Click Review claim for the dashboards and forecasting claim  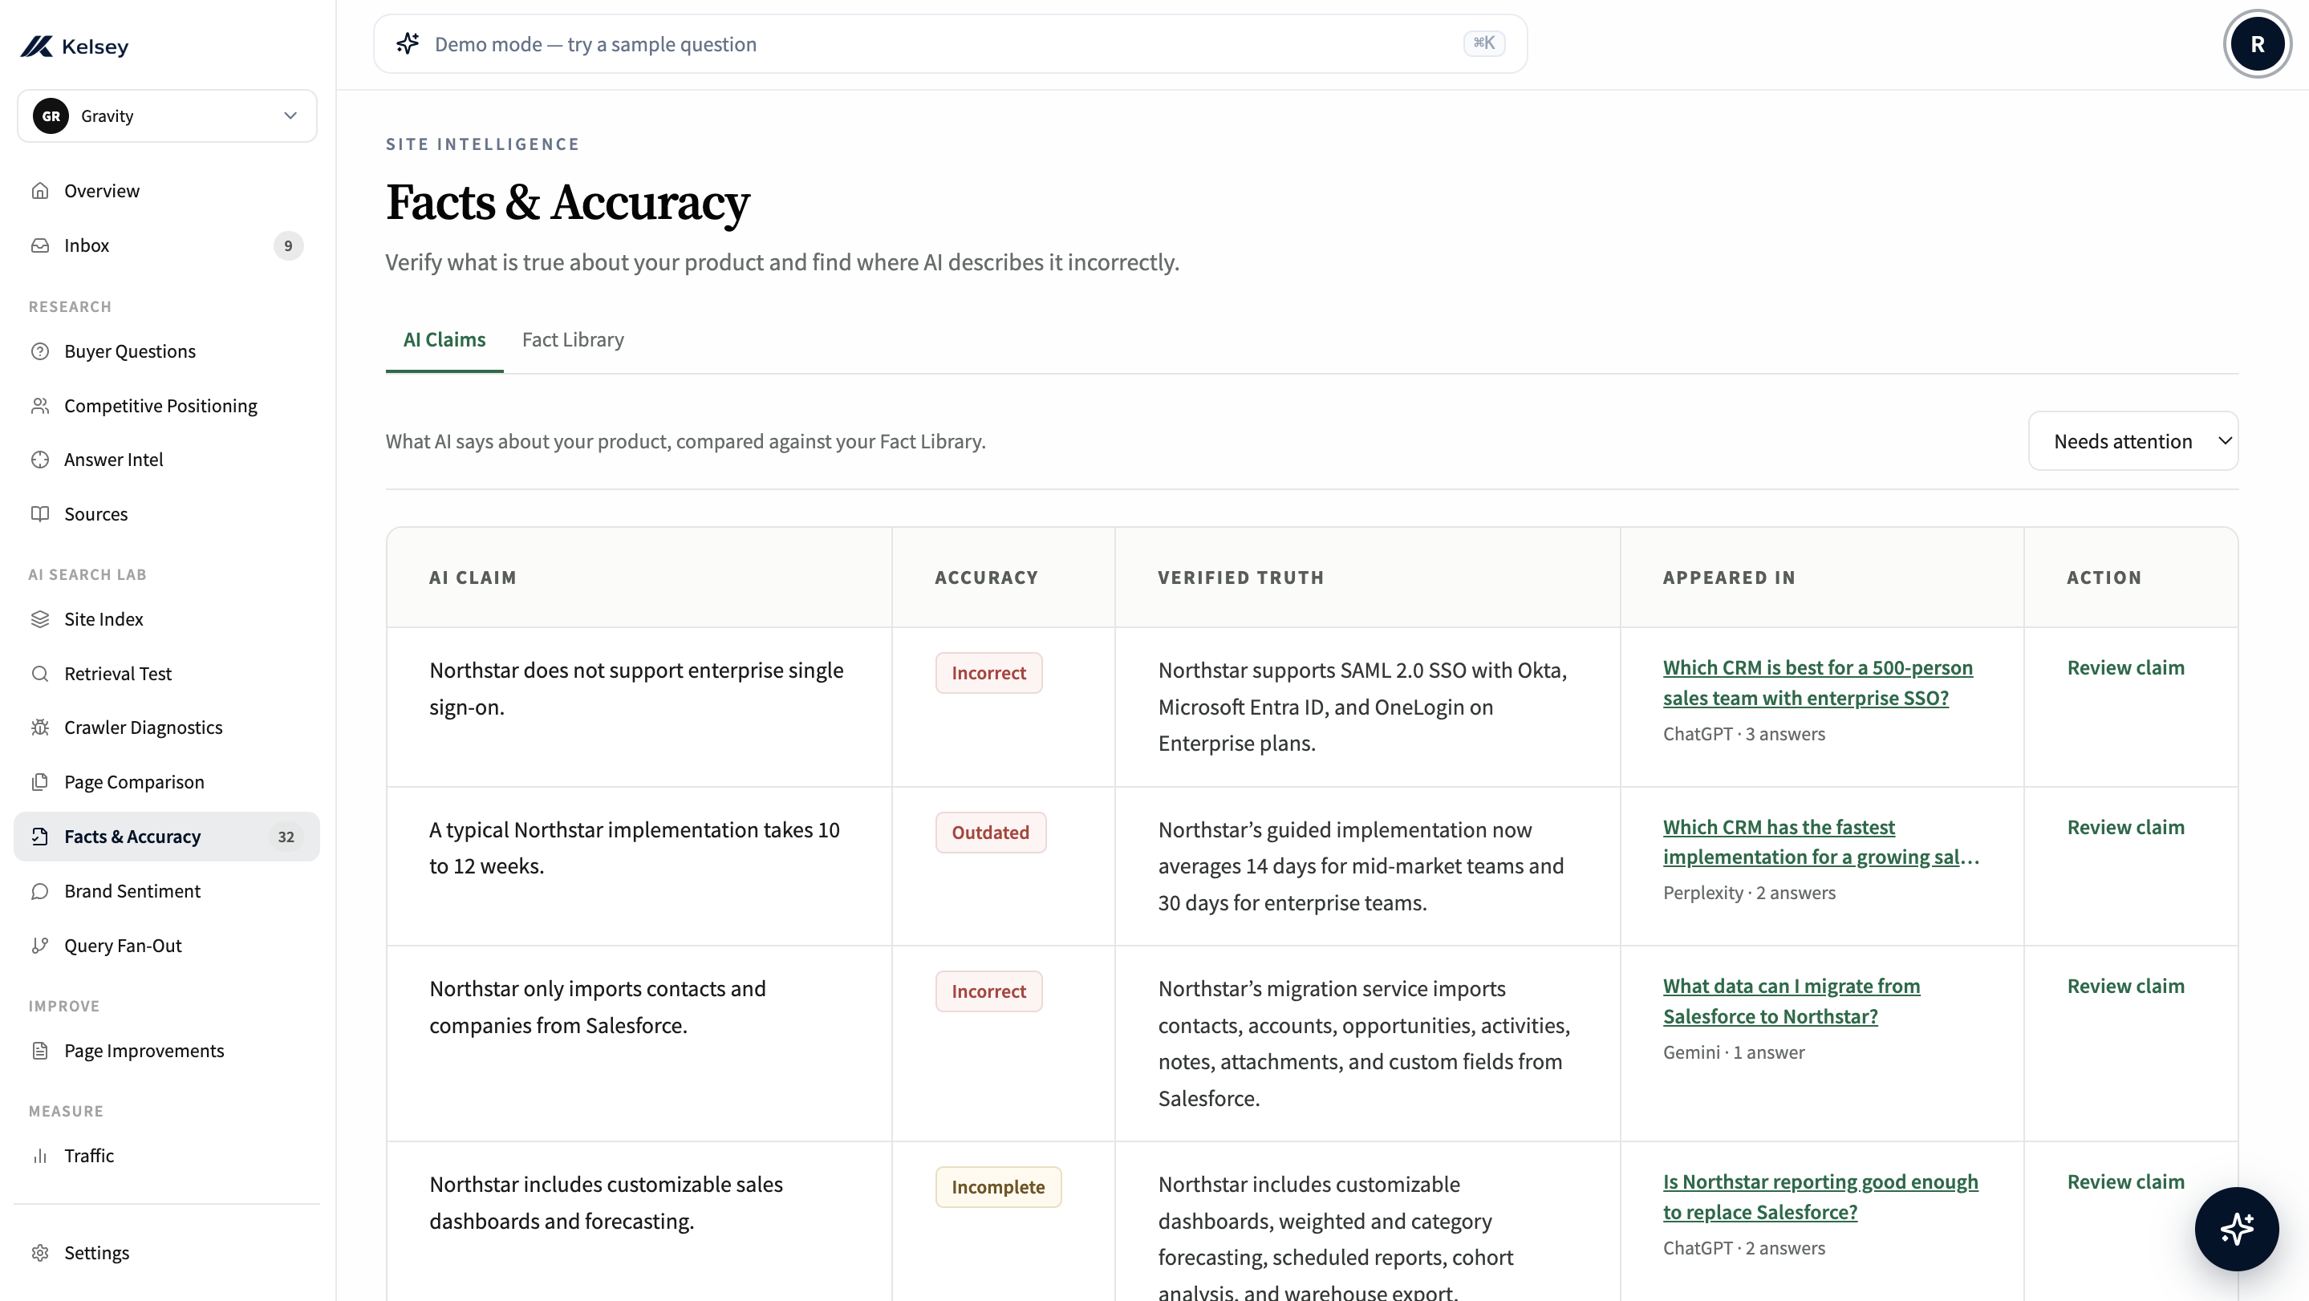pyautogui.click(x=2125, y=1181)
